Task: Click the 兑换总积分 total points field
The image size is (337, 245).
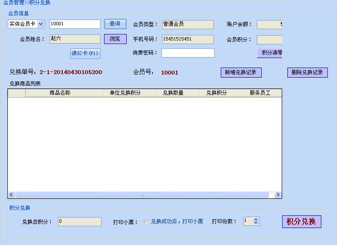Action: coord(80,221)
